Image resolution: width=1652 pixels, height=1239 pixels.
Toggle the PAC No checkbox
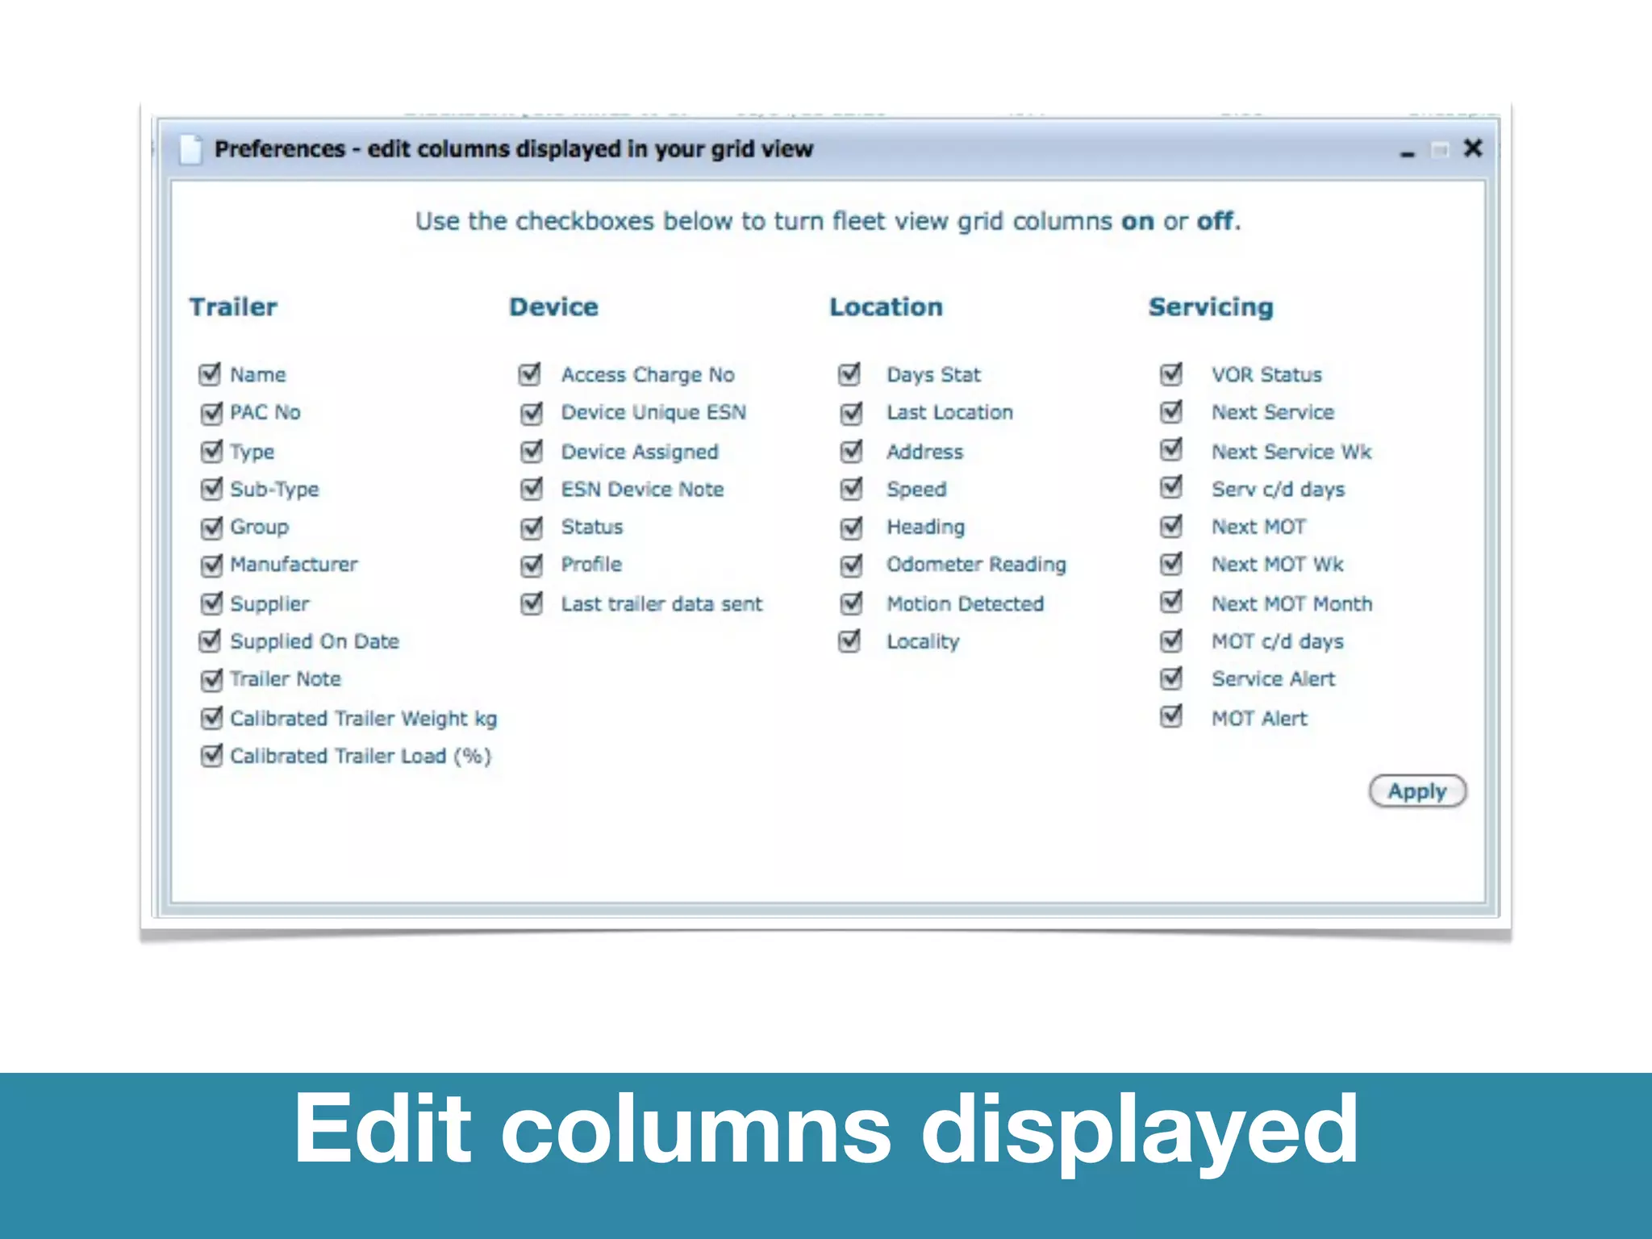[x=211, y=413]
